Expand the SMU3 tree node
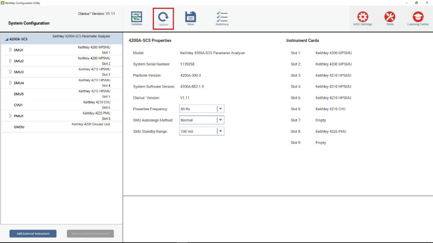Viewport: 433px width, 243px height. [10, 72]
